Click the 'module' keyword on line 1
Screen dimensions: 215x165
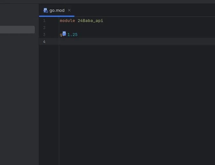[67, 21]
